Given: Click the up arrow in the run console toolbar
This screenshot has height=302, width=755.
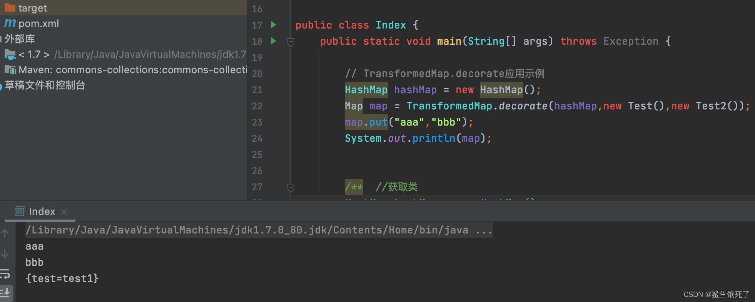Looking at the screenshot, I should pos(5,233).
